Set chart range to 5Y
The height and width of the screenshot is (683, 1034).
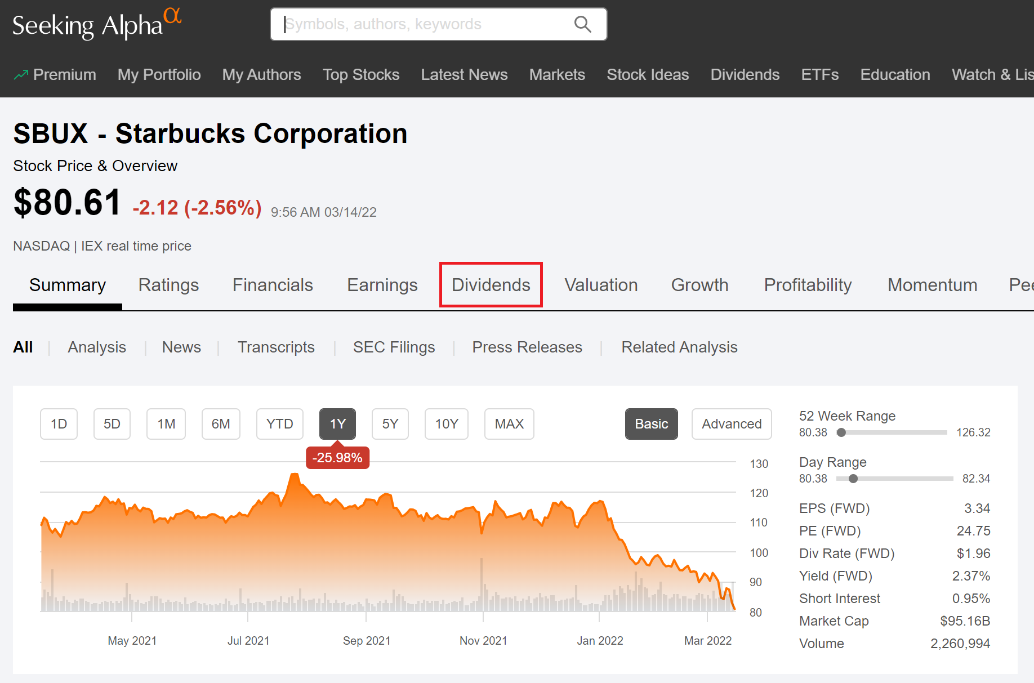390,424
